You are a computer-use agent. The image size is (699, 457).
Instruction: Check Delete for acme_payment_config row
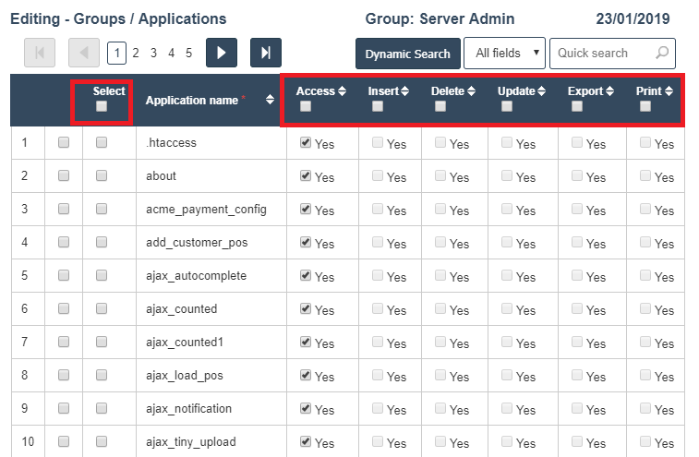(x=440, y=209)
